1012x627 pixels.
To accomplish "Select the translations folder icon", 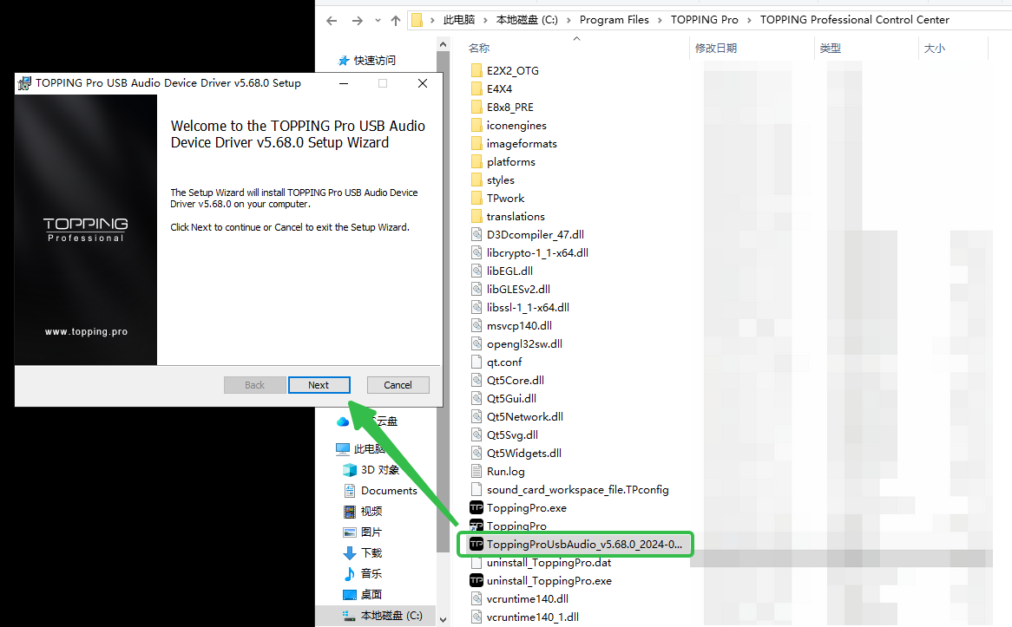I will (x=476, y=217).
